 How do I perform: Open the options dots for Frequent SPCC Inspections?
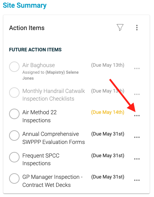[137, 159]
